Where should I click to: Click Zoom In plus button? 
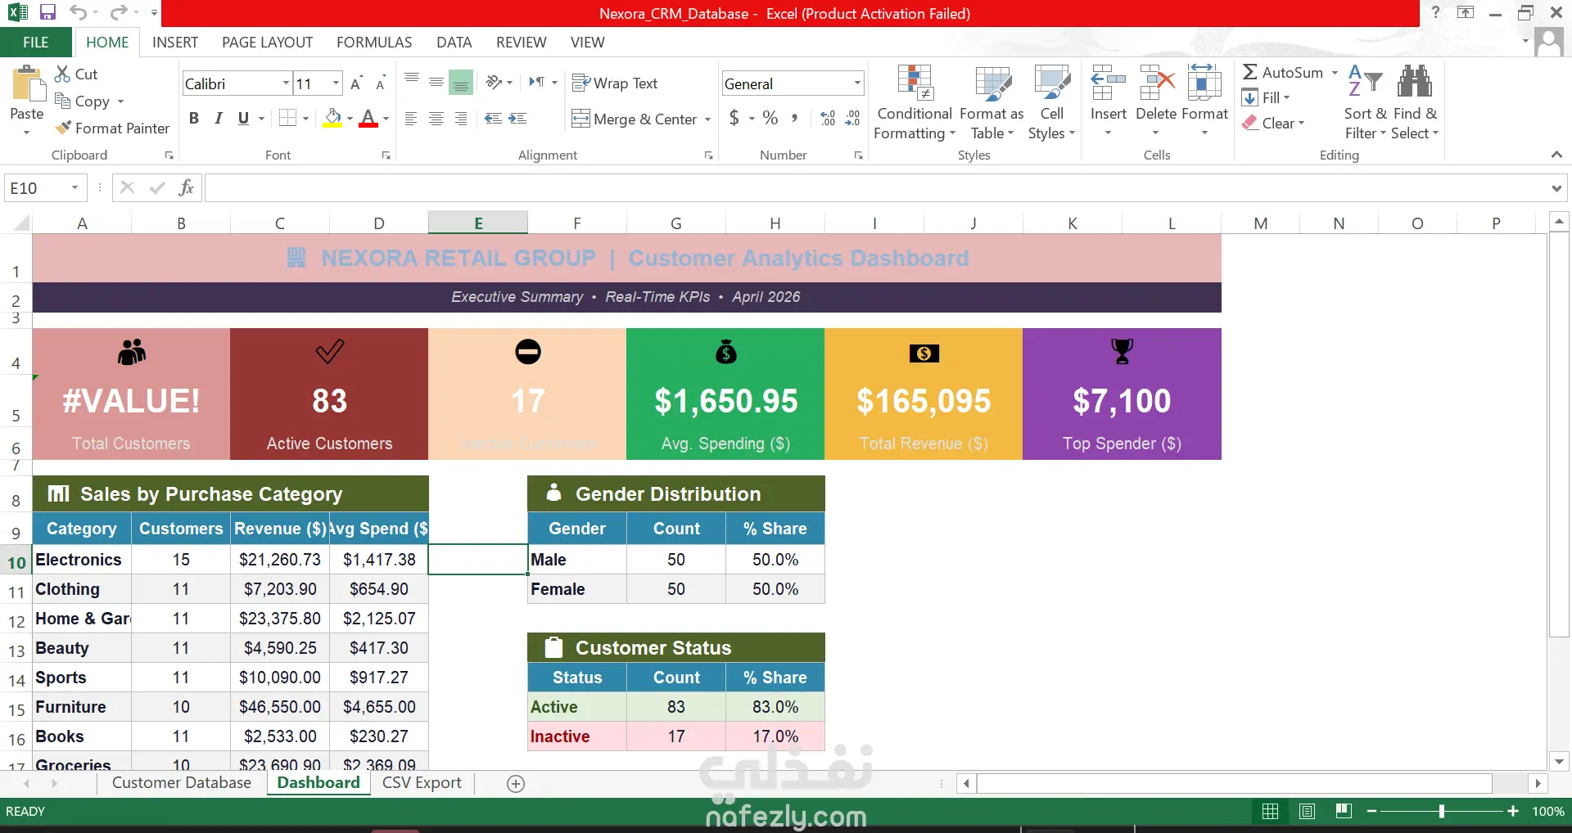pos(1513,811)
